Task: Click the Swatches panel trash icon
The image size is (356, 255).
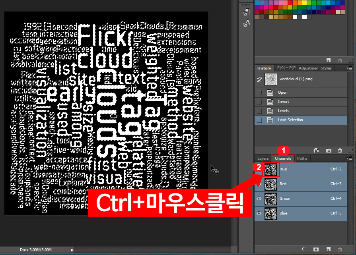Action: (340, 60)
